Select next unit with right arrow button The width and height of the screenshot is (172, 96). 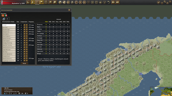coord(118,2)
